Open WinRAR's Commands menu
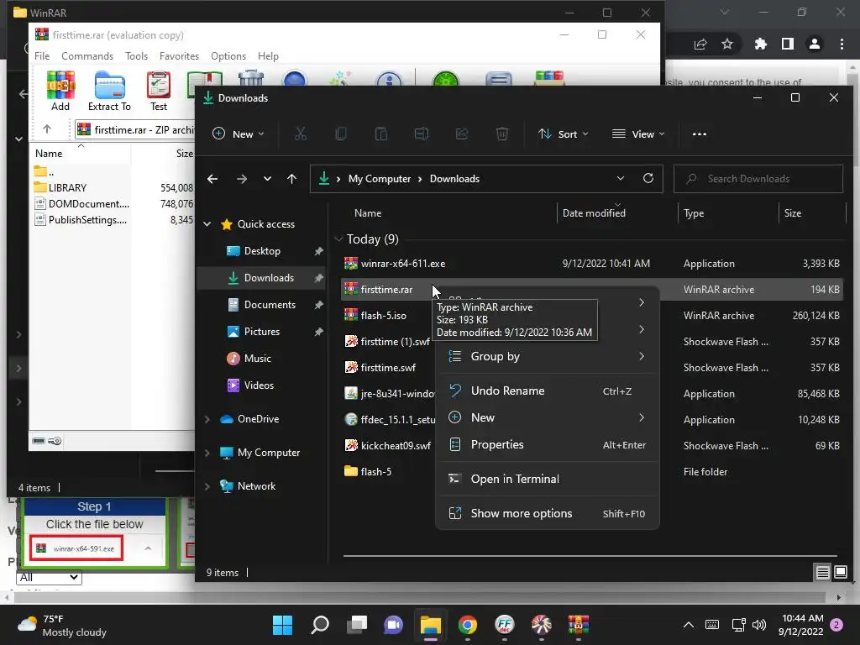The height and width of the screenshot is (645, 860). (x=87, y=56)
